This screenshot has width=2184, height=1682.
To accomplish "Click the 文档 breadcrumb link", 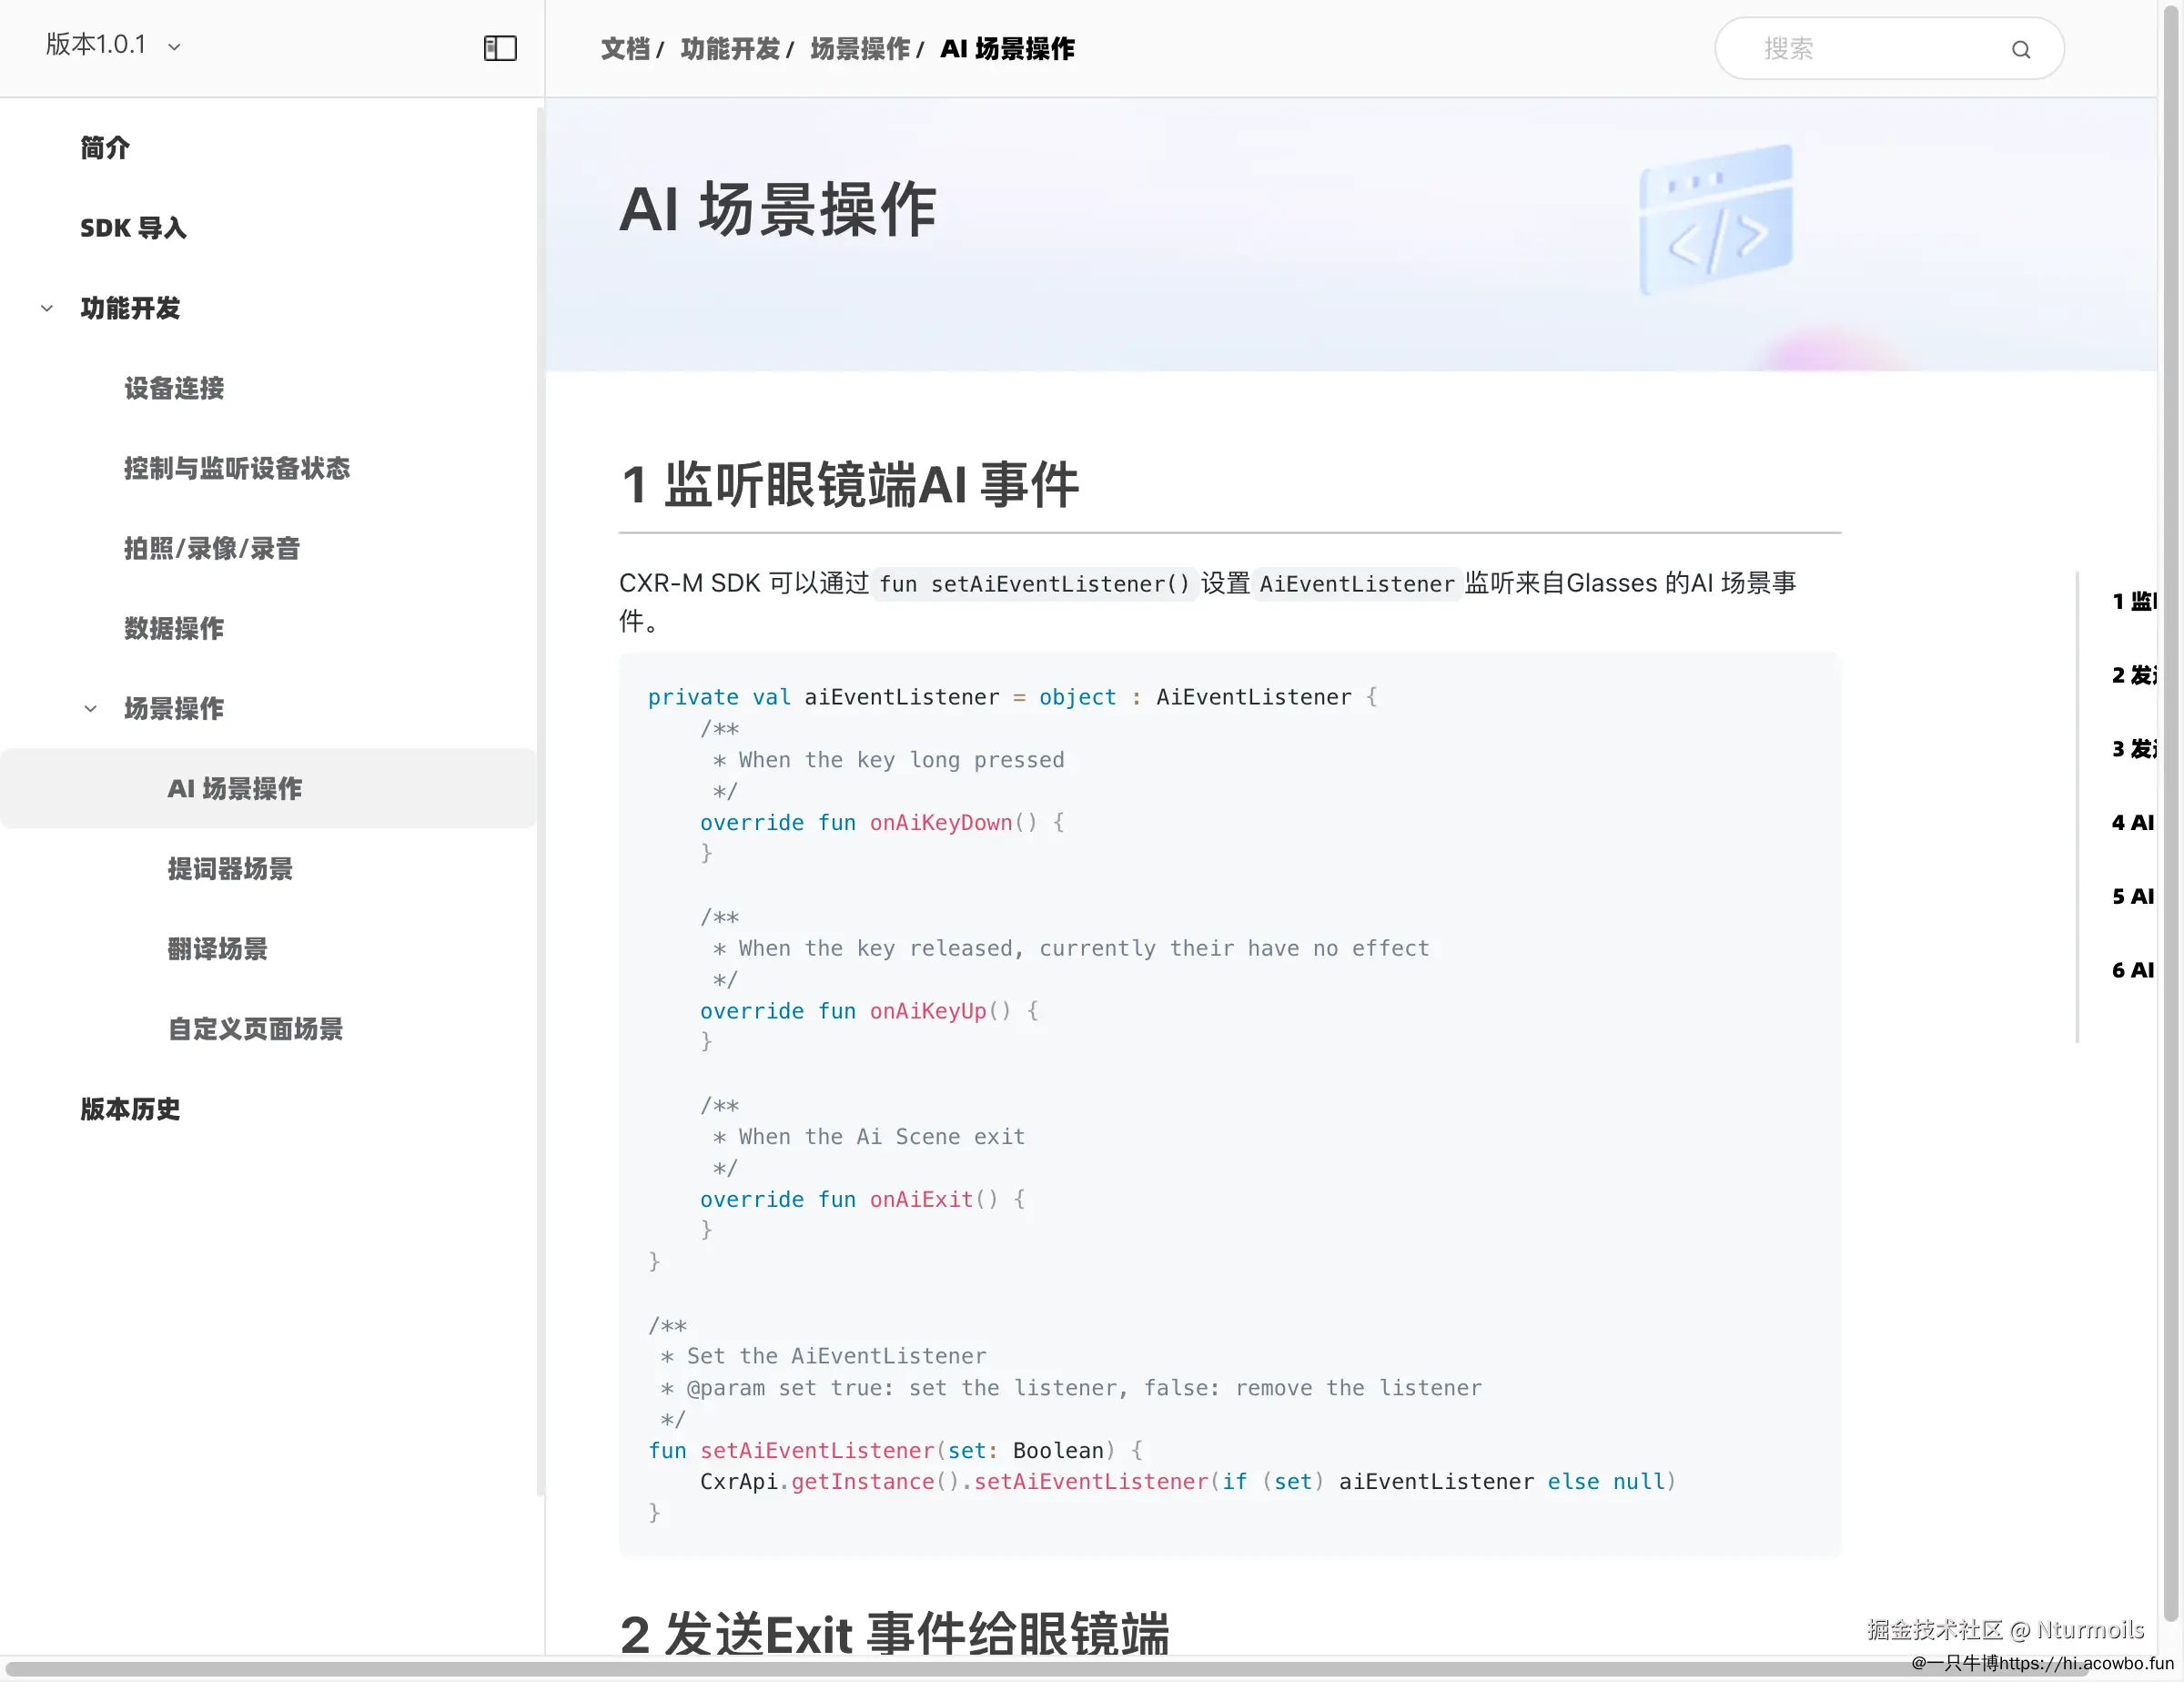I will coord(625,49).
